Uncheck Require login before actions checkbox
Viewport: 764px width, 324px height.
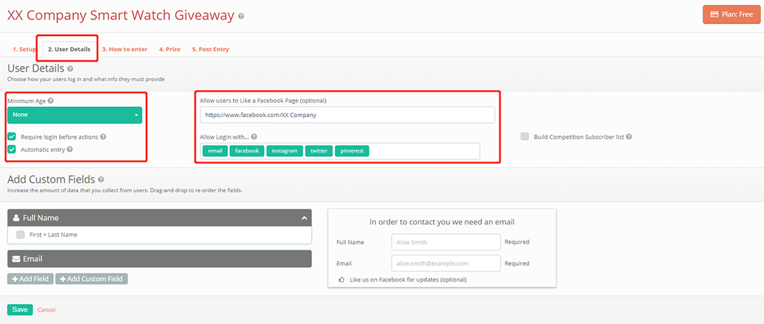tap(12, 137)
